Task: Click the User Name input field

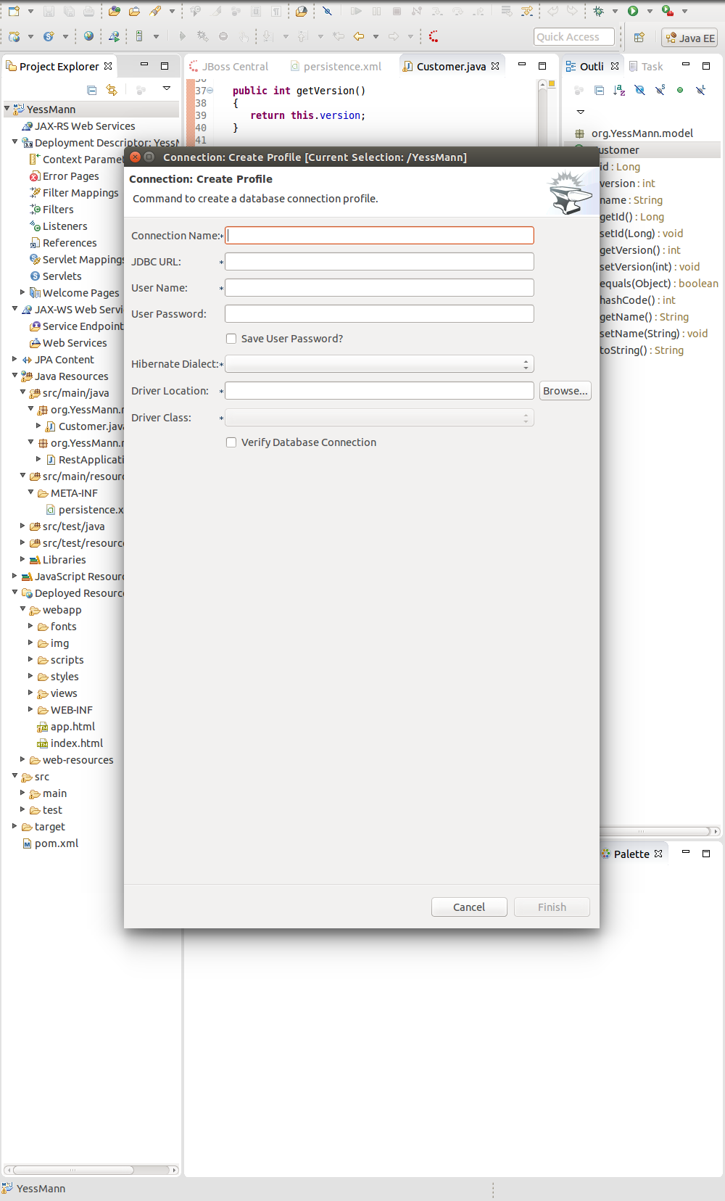Action: tap(379, 288)
